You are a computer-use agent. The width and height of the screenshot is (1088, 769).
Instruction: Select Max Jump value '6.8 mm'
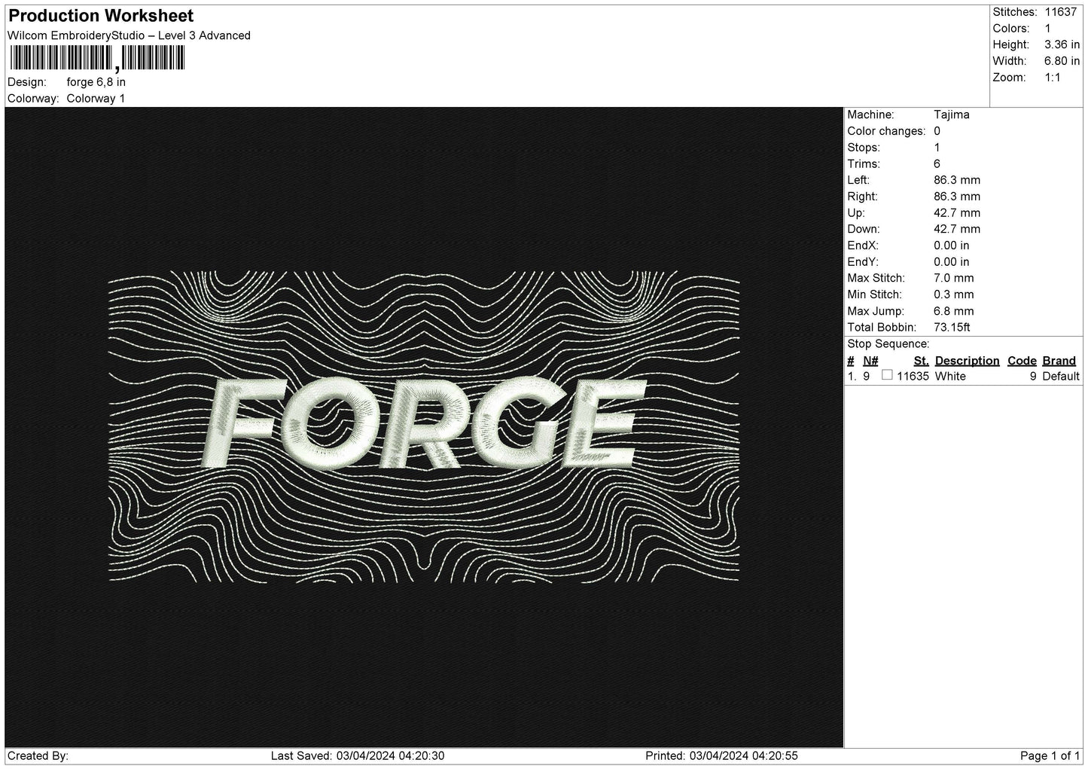pyautogui.click(x=954, y=311)
